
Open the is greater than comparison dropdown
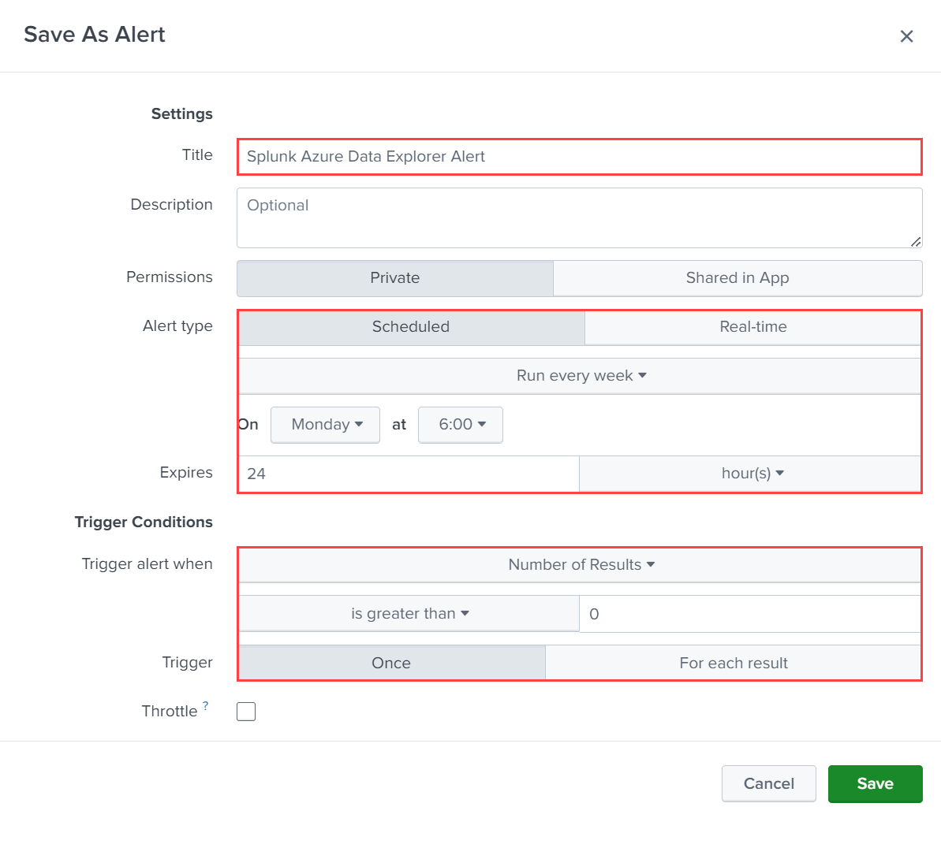tap(409, 613)
